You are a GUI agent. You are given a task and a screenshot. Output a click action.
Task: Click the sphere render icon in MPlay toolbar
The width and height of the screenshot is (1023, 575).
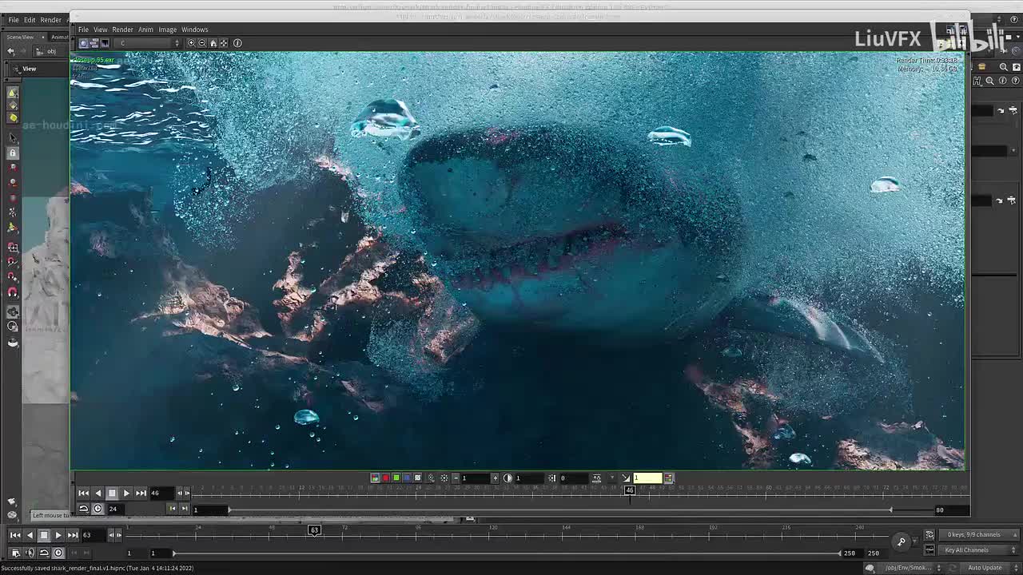83,43
